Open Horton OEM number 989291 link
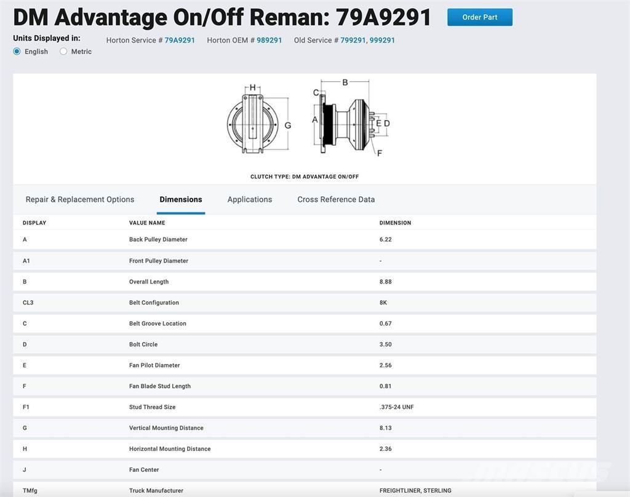The height and width of the screenshot is (497, 630). pyautogui.click(x=269, y=40)
